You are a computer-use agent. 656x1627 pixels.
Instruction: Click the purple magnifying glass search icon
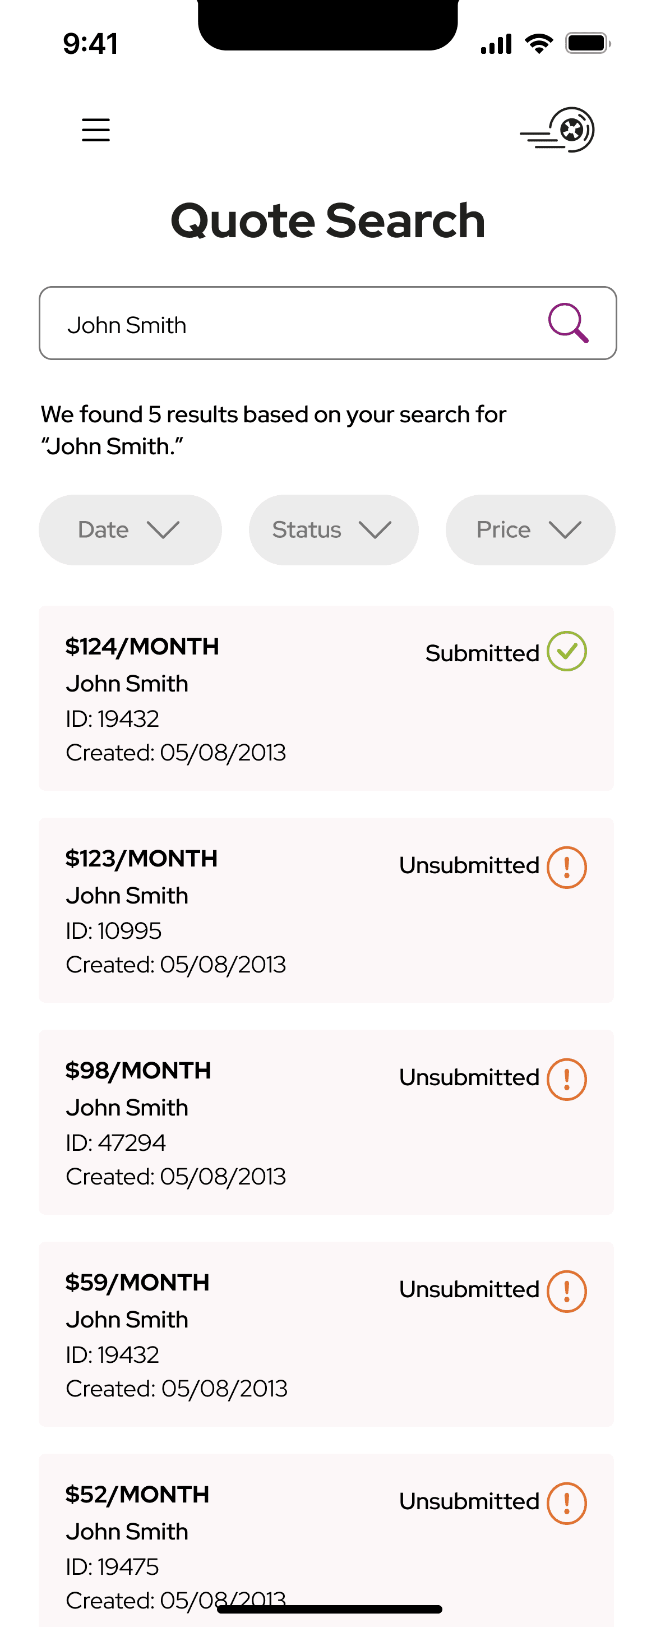click(x=568, y=324)
